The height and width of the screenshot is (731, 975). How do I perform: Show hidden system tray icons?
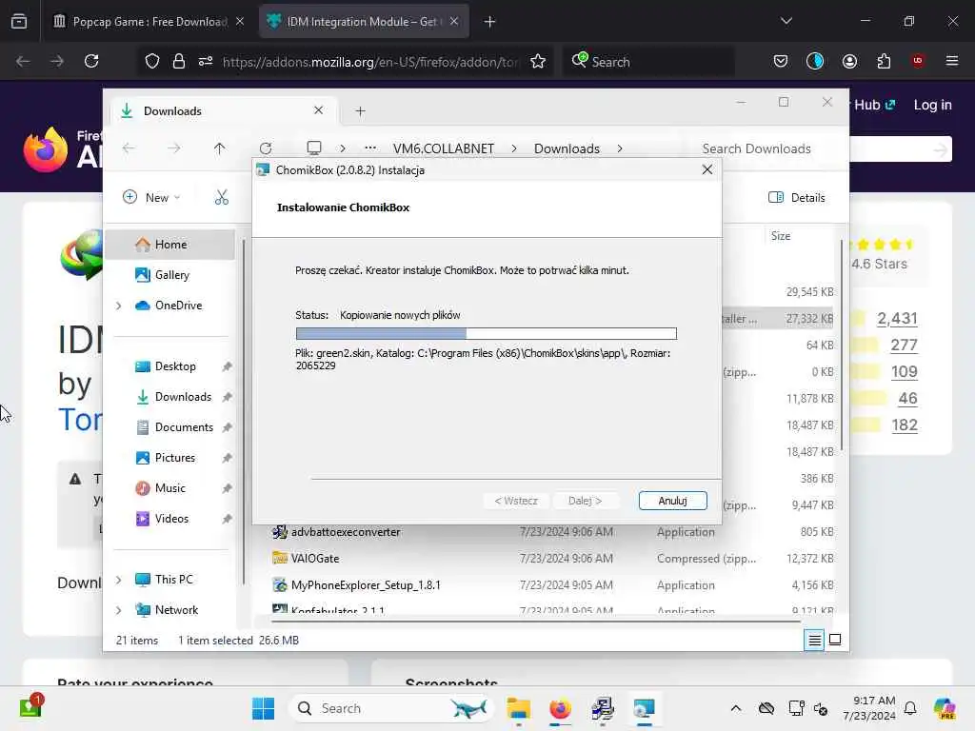(x=736, y=708)
